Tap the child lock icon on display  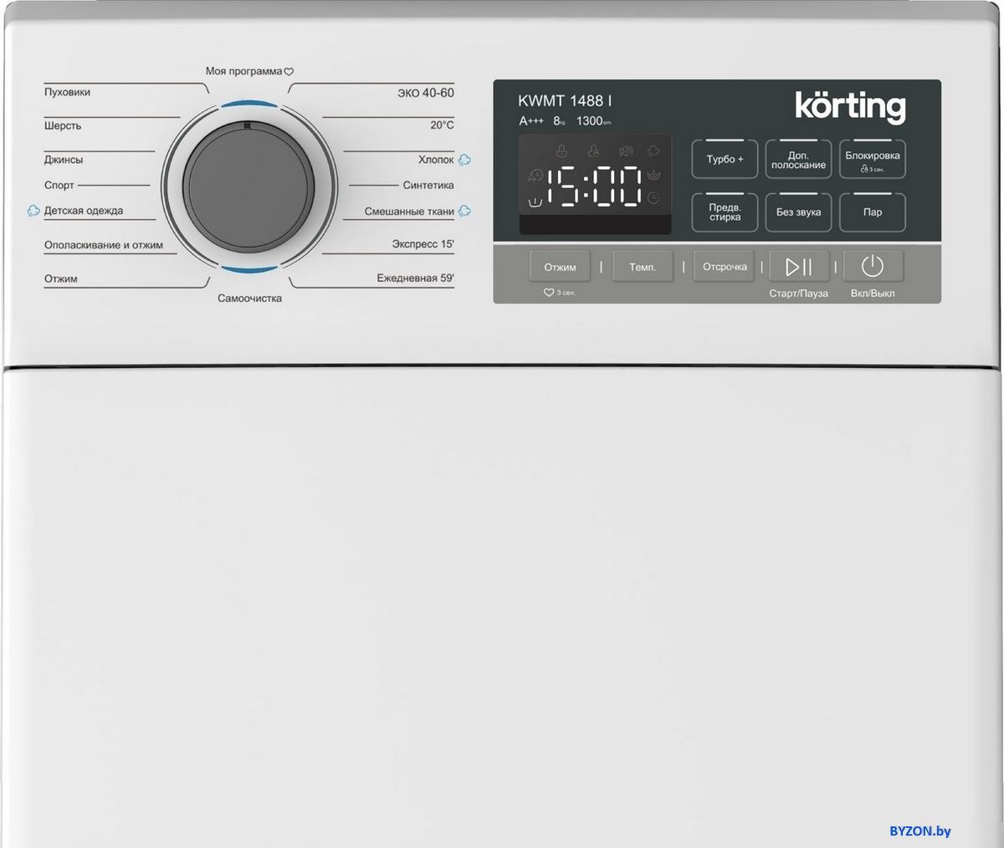[x=594, y=151]
